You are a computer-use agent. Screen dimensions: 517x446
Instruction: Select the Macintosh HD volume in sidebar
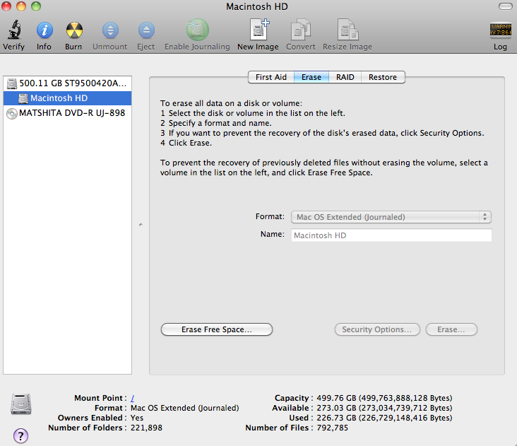(67, 98)
